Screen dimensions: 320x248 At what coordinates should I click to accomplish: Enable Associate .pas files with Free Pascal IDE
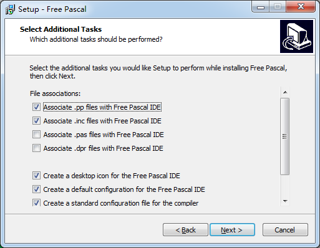[x=36, y=135]
